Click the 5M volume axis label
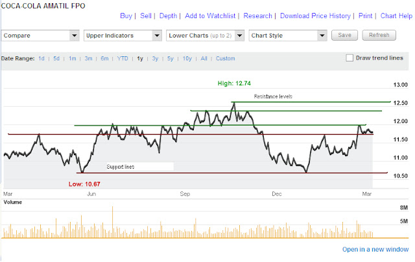415x262 pixels. pyautogui.click(x=404, y=221)
